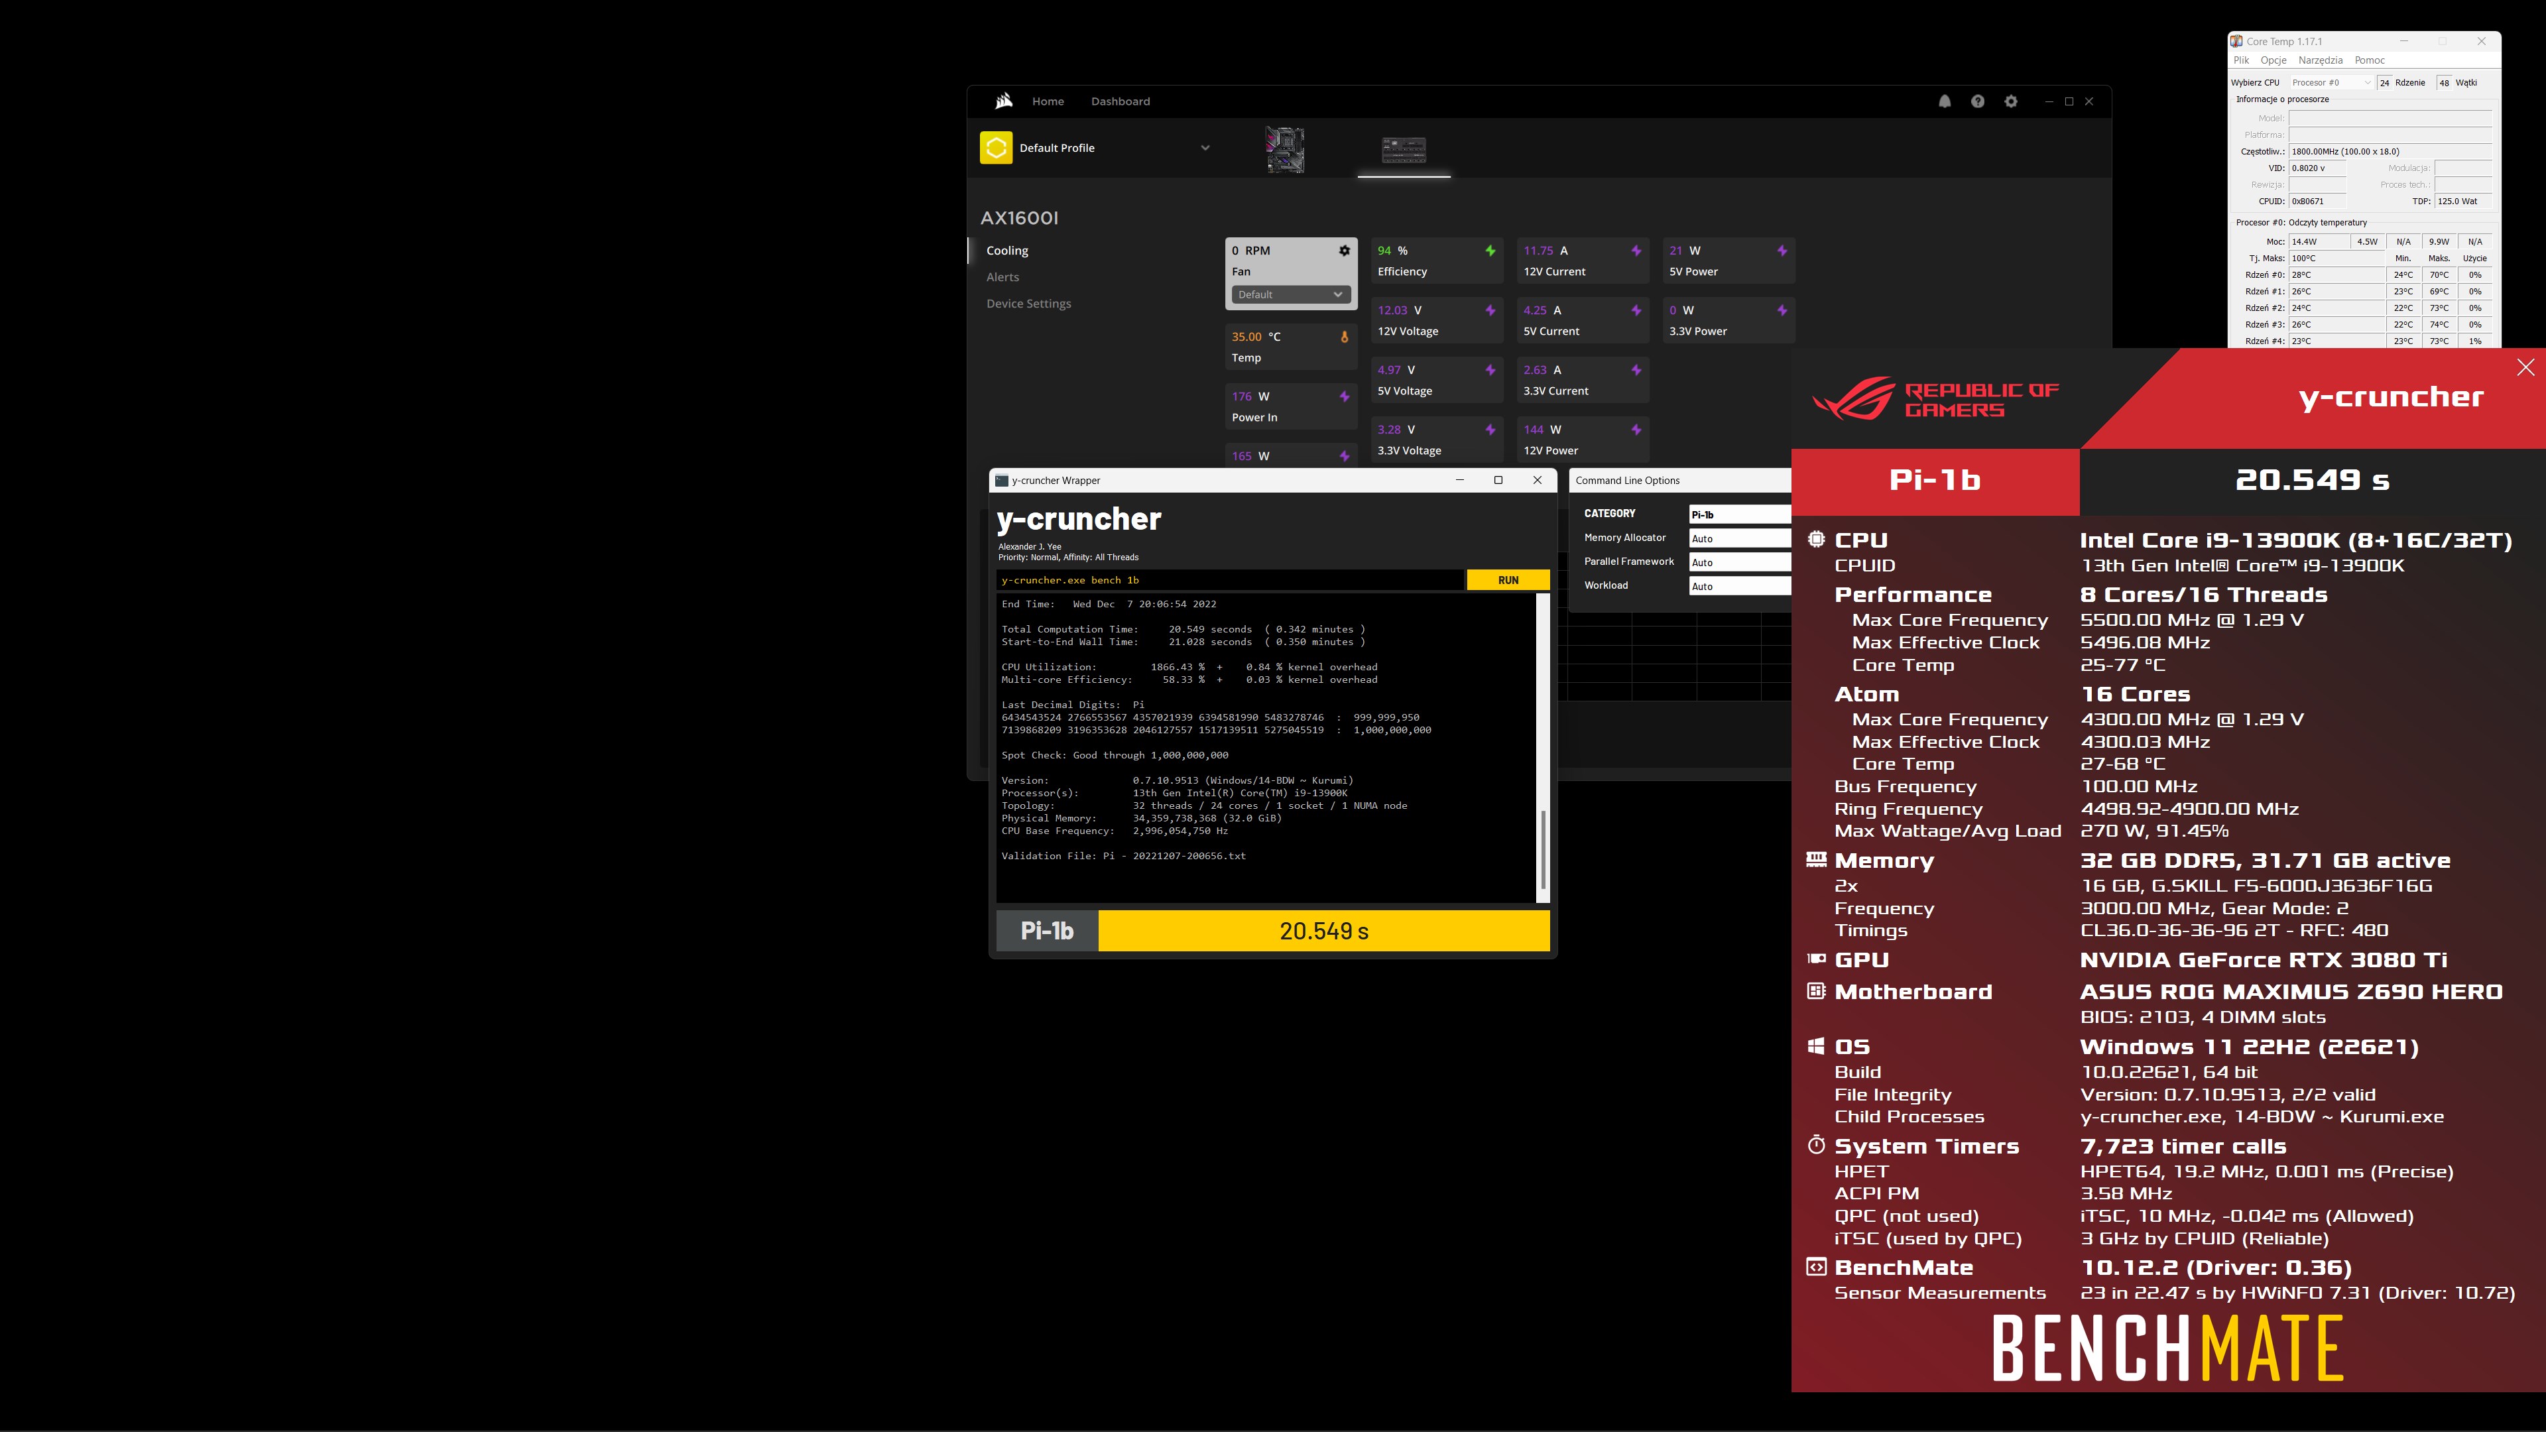Image resolution: width=2546 pixels, height=1432 pixels.
Task: Click 'ASUS ROG MAXIMUS Z690 HERO' motherboard text
Action: coord(2291,991)
